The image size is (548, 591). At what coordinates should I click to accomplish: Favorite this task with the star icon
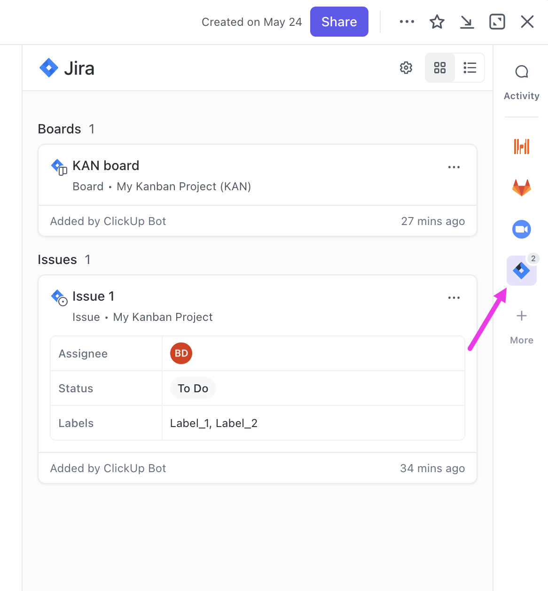[437, 22]
